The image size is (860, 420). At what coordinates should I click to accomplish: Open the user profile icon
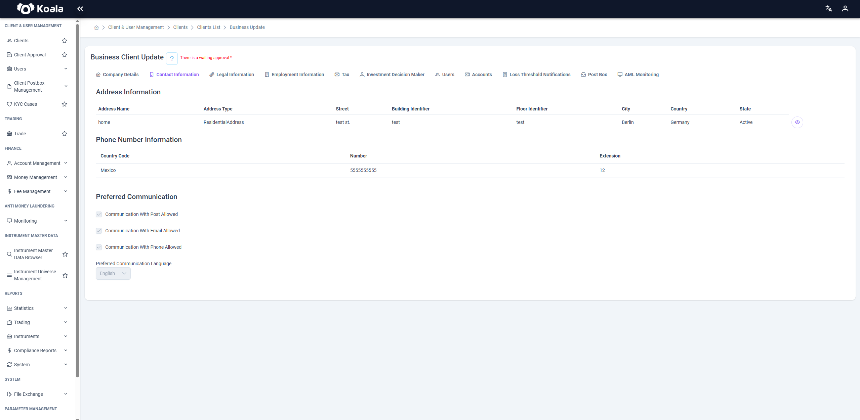(x=845, y=9)
